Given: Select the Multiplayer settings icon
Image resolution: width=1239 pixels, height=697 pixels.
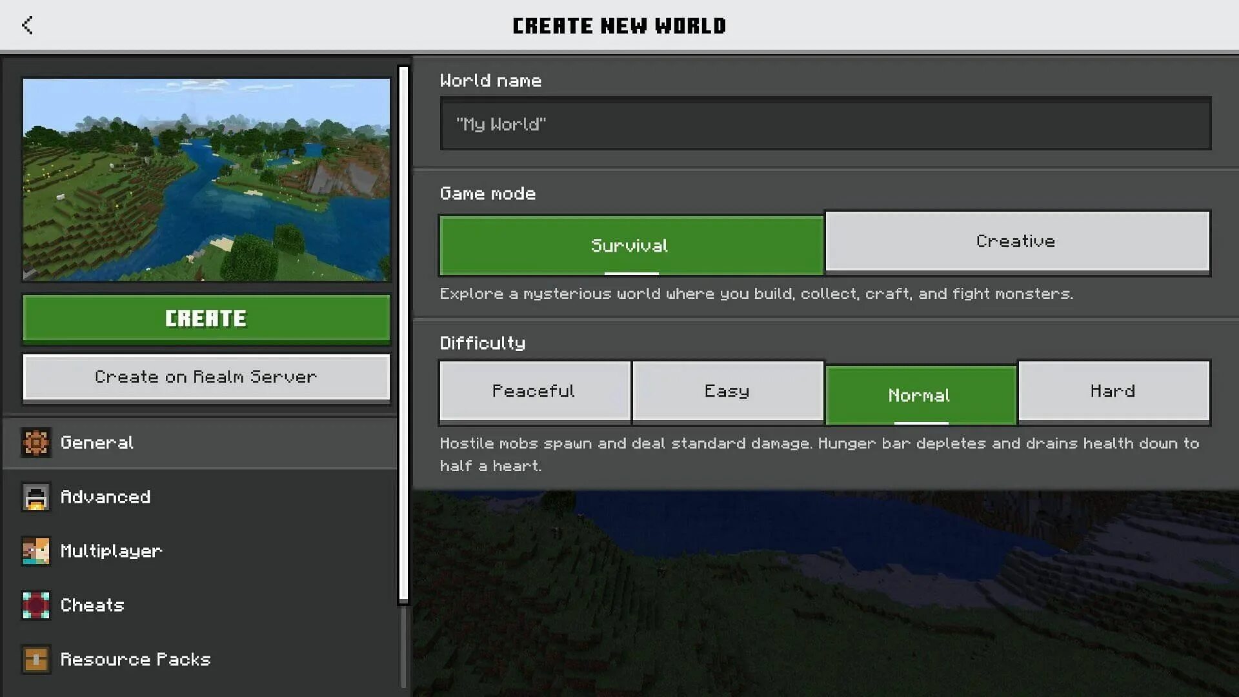Looking at the screenshot, I should [x=37, y=552].
